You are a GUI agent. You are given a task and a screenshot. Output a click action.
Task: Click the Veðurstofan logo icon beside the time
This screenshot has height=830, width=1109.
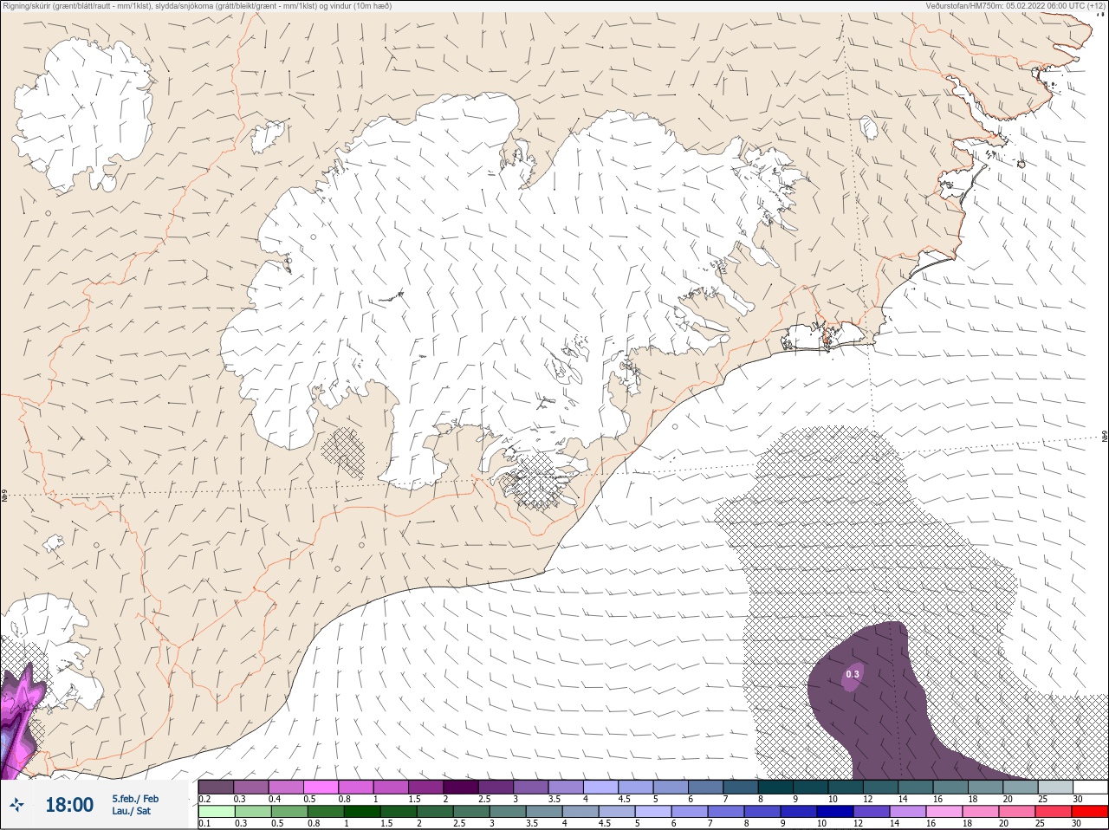pos(16,805)
